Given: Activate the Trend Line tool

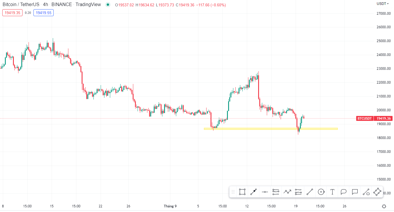Looking at the screenshot, I should (x=310, y=192).
